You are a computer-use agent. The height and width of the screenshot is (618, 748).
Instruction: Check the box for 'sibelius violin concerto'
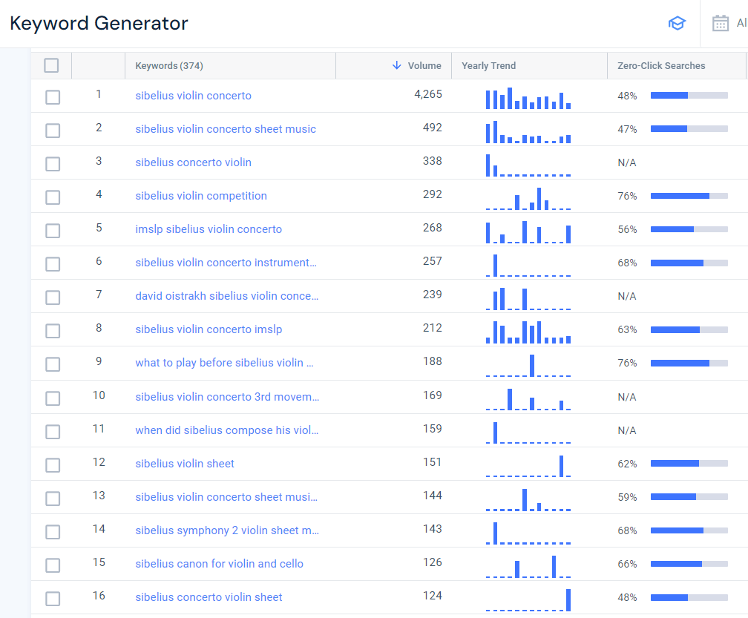point(52,96)
